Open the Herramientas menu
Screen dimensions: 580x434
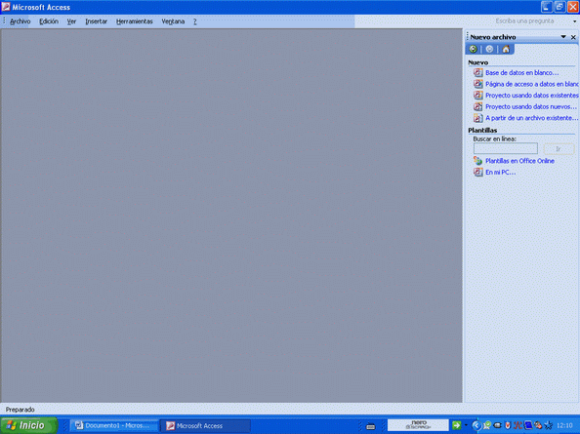pyautogui.click(x=135, y=21)
